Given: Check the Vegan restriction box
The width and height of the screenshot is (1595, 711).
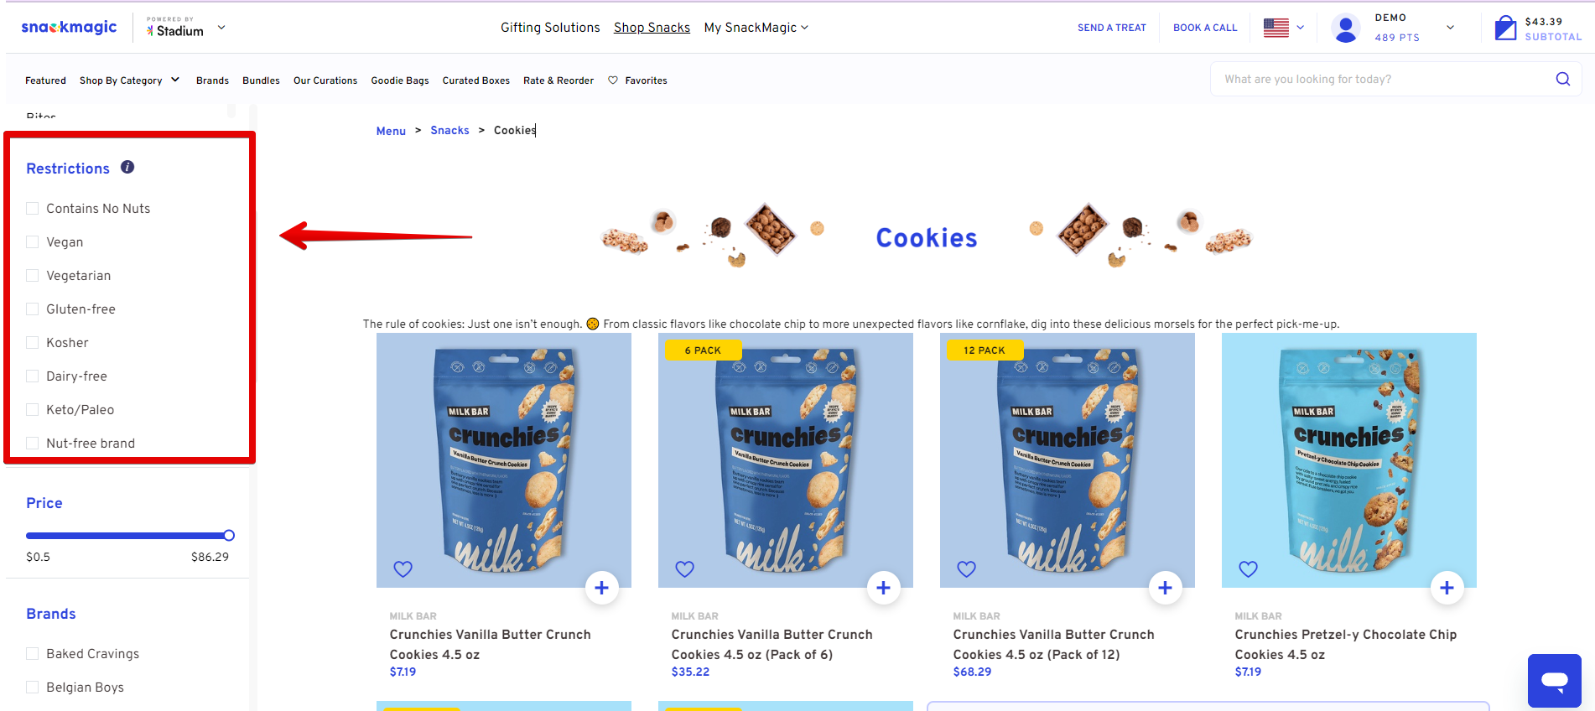Looking at the screenshot, I should 33,242.
